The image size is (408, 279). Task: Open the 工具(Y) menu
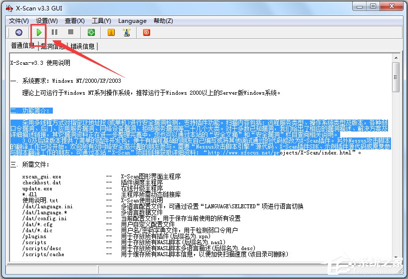click(x=101, y=21)
